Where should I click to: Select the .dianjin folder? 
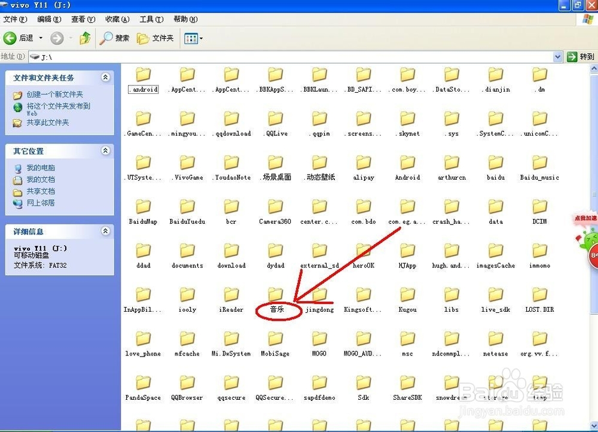[x=495, y=81]
